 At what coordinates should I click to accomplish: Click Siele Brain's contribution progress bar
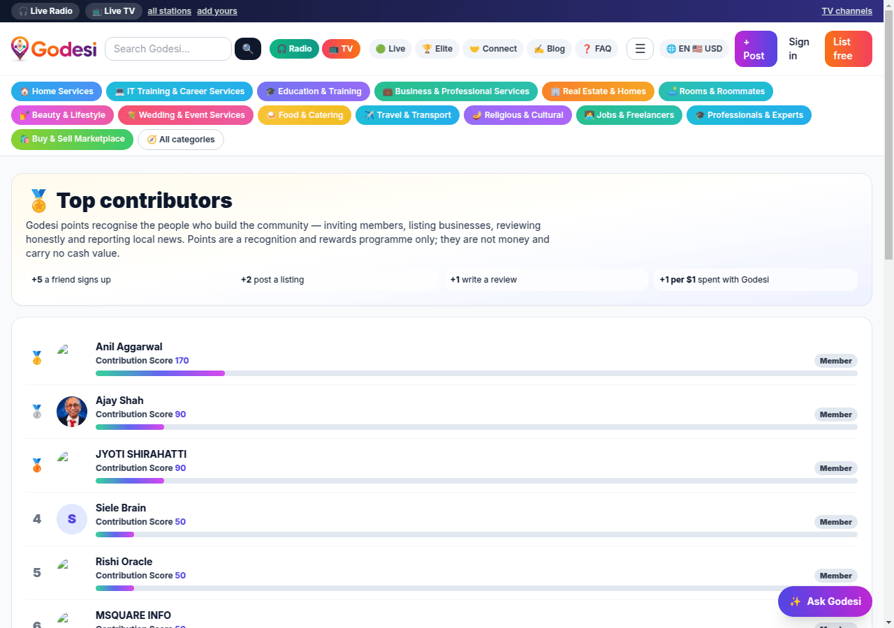point(476,534)
